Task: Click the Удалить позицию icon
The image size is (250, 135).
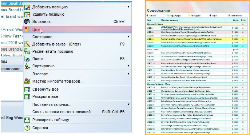Action: tap(27, 15)
